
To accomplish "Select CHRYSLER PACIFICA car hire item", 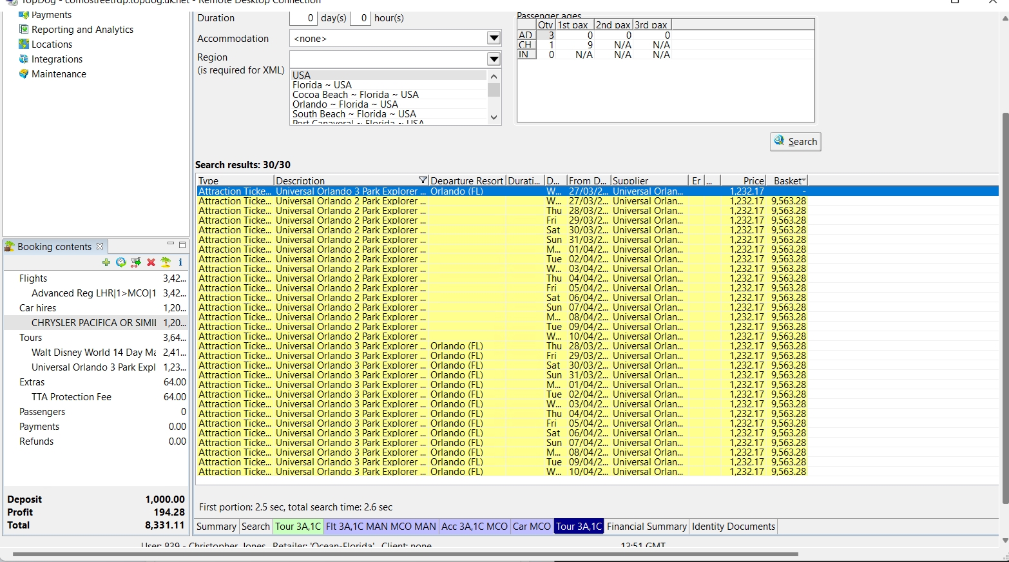I will tap(93, 323).
